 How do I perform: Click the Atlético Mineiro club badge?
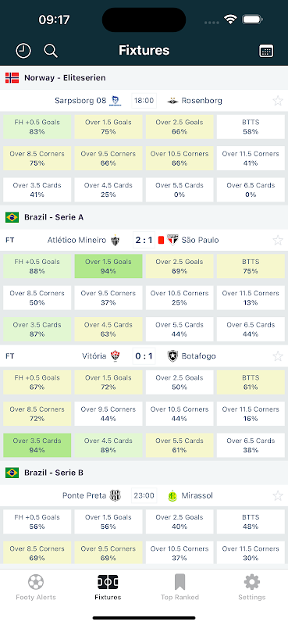pos(115,240)
